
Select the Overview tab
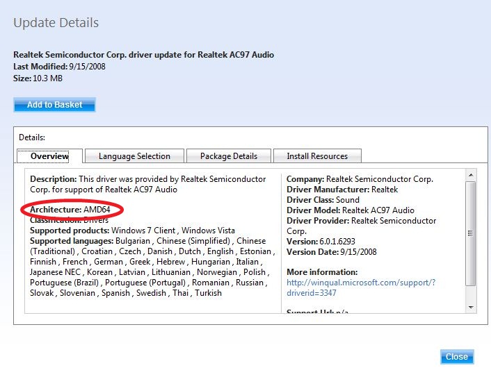[x=49, y=156]
